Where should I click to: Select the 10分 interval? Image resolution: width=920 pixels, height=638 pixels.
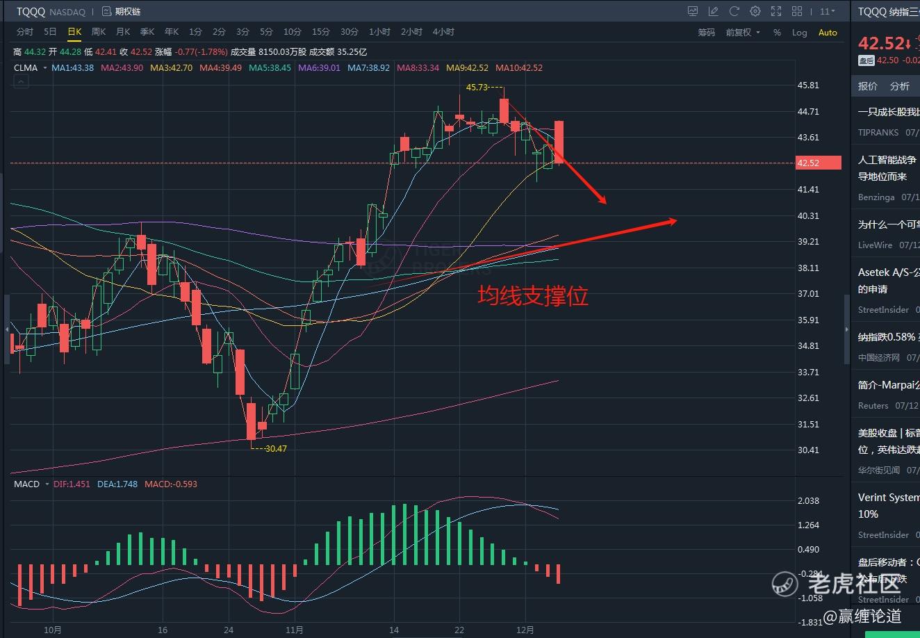pyautogui.click(x=293, y=32)
